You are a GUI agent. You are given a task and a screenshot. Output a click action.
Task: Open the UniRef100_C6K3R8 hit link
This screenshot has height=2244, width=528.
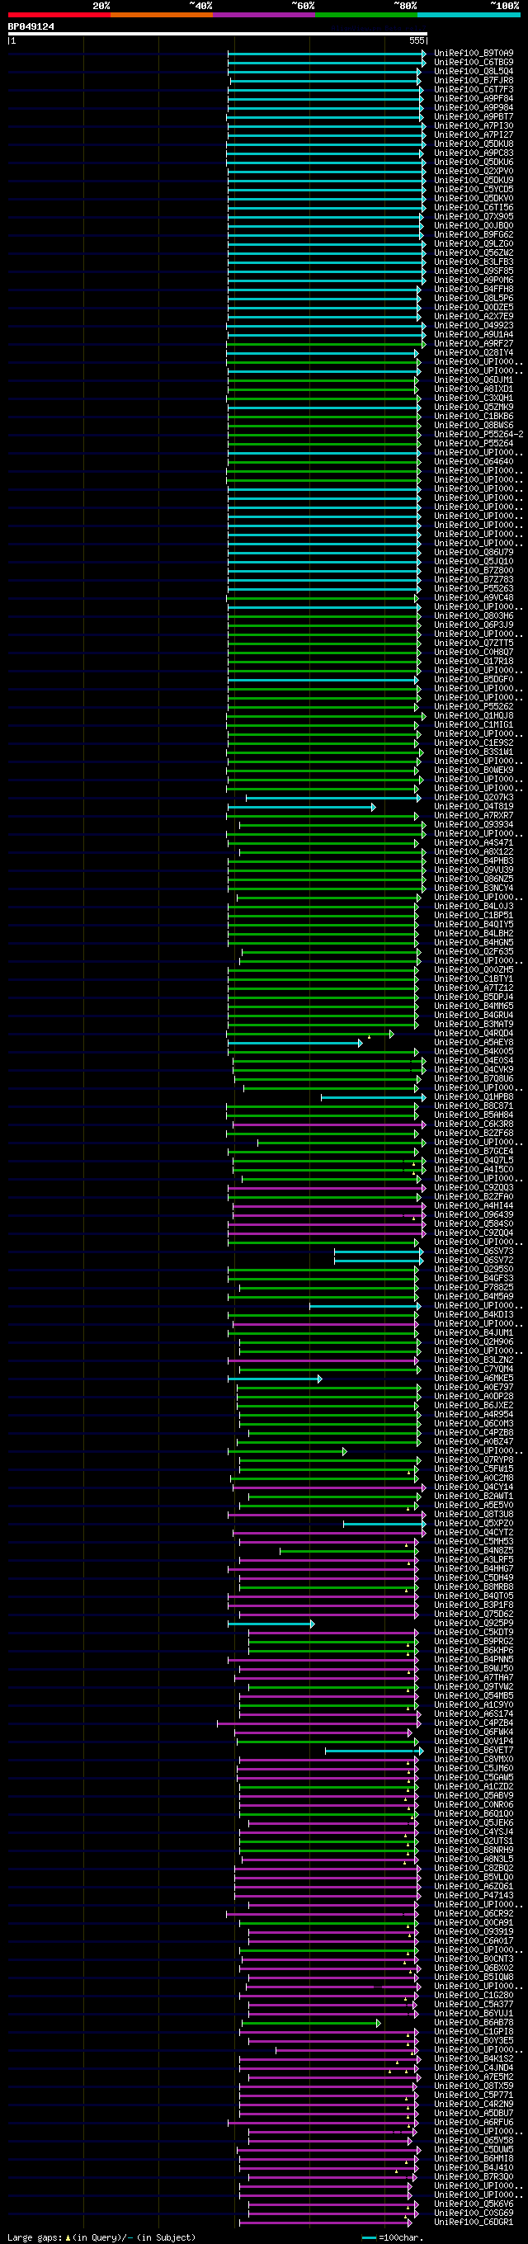(474, 1124)
